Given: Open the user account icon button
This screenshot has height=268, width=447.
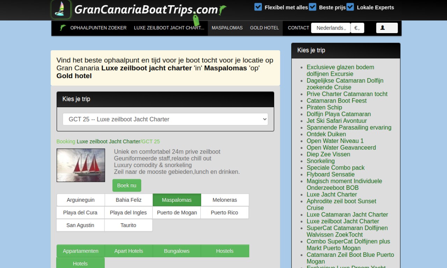Looking at the screenshot, I should pyautogui.click(x=387, y=28).
